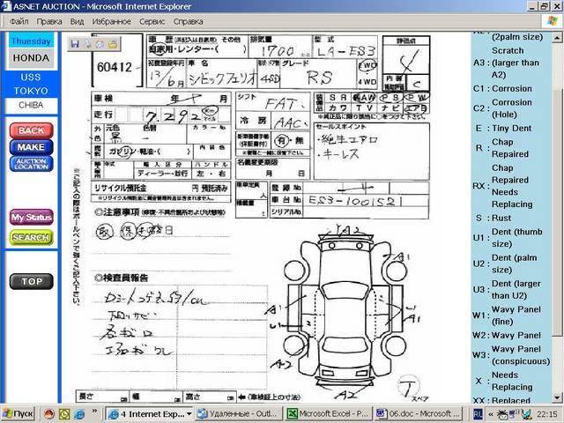Click the car damage diagram
Screen dimensions: 564x423
[345, 311]
